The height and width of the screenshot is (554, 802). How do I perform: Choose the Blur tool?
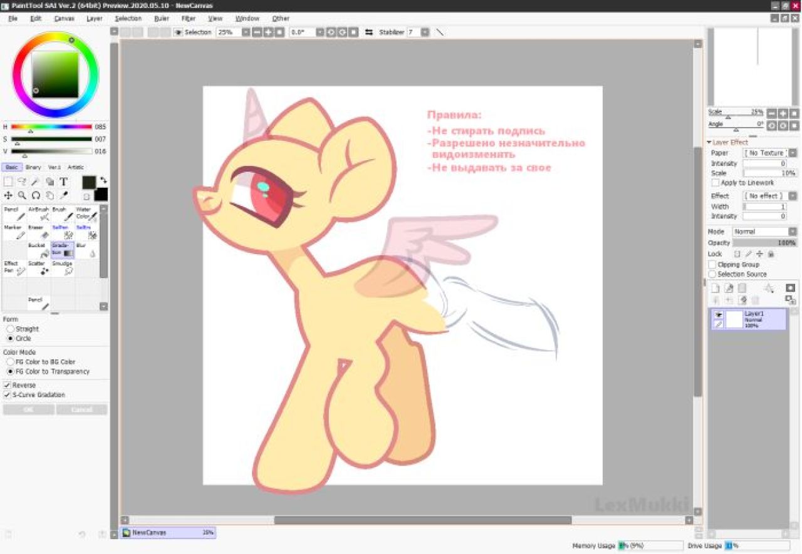pyautogui.click(x=86, y=250)
